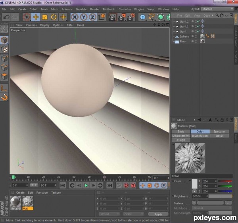This screenshot has height=223, width=238.
Task: Click the Floor material tag
Action: point(202,41)
